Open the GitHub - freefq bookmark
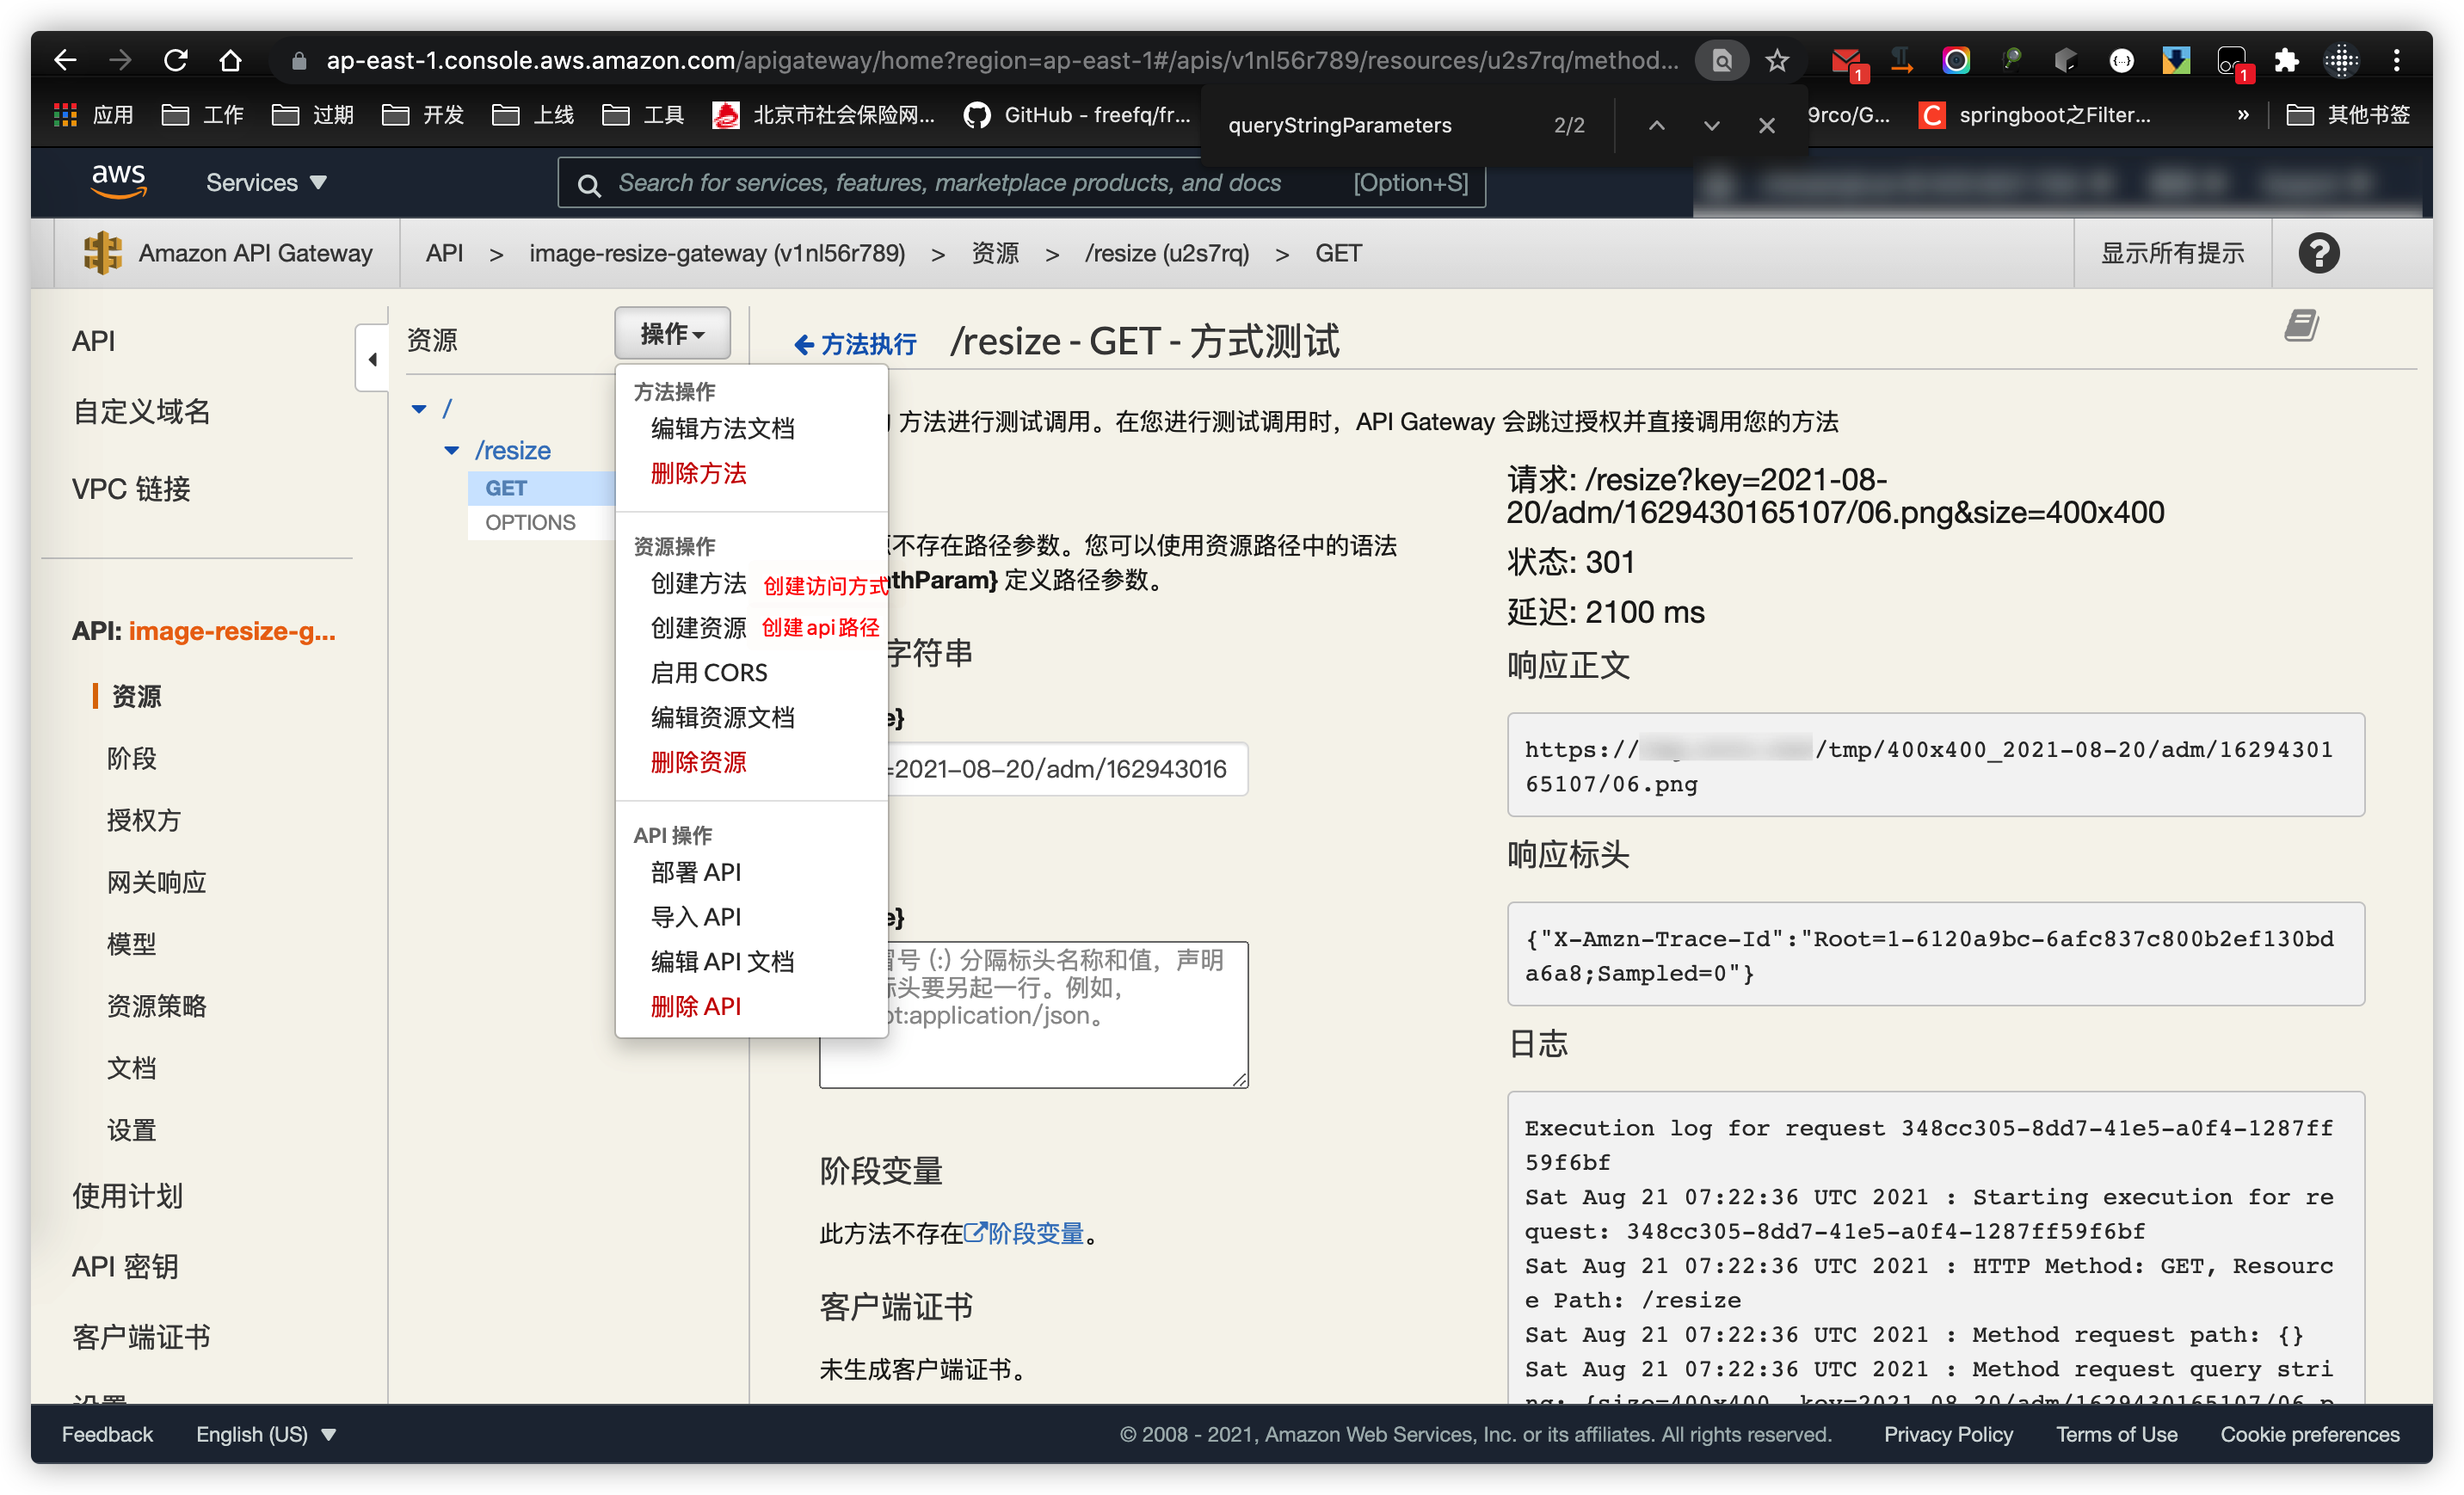The width and height of the screenshot is (2464, 1495). click(x=1078, y=115)
